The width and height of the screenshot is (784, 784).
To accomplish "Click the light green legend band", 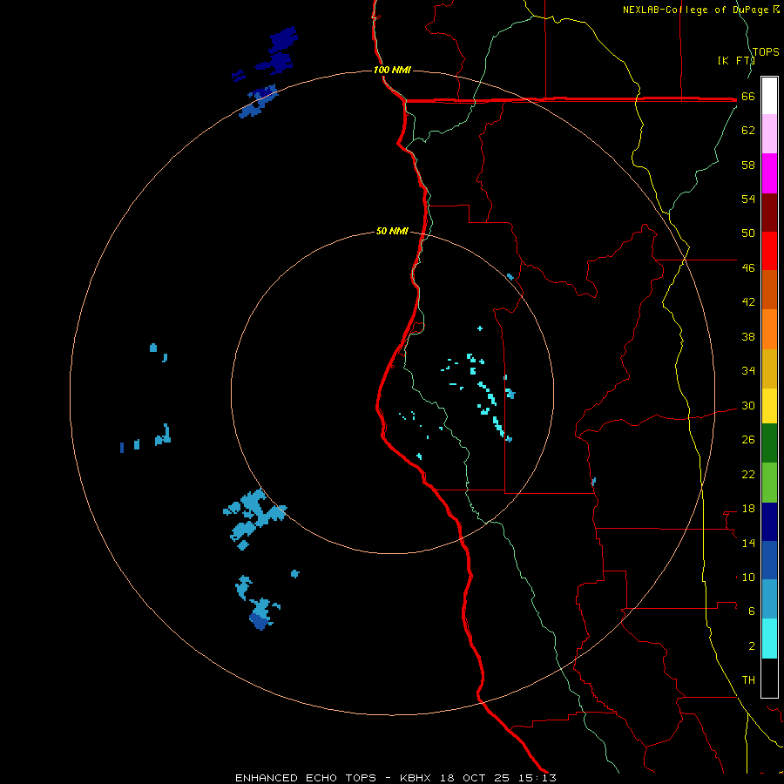I will [x=769, y=483].
